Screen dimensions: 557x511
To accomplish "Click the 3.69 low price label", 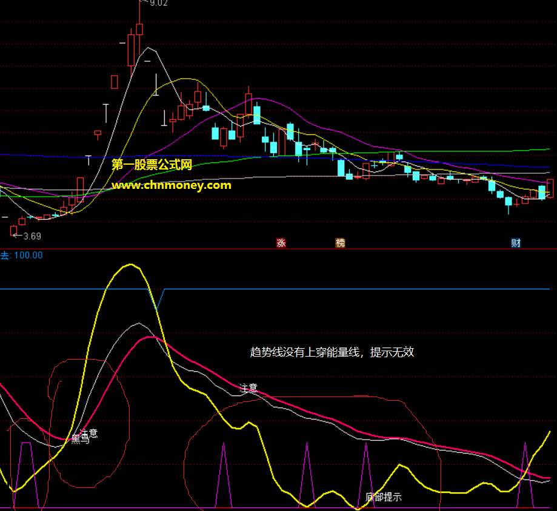I will (x=32, y=236).
